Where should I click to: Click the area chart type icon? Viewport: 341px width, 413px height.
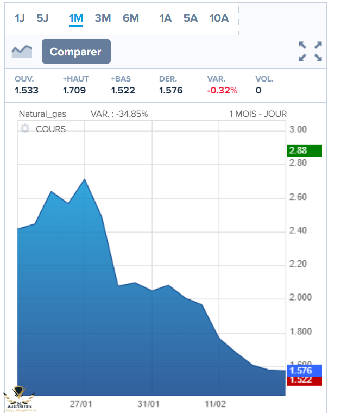coord(22,52)
